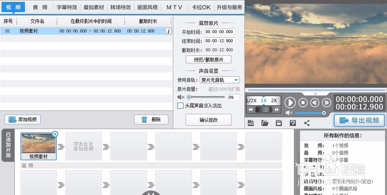Image resolution: width=387 pixels, height=195 pixels.
Task: Click the jog shuttle speed wheel
Action: [264, 110]
